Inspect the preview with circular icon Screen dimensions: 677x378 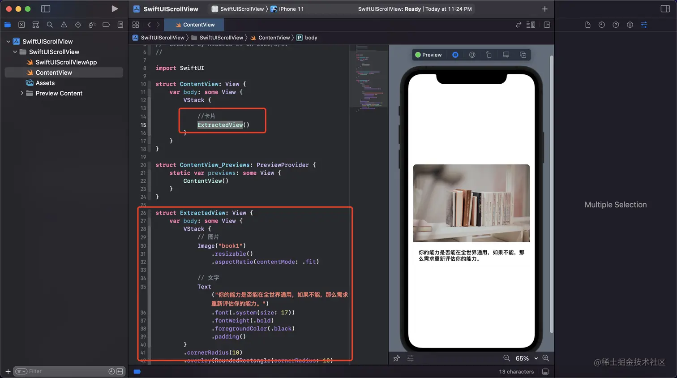point(472,55)
